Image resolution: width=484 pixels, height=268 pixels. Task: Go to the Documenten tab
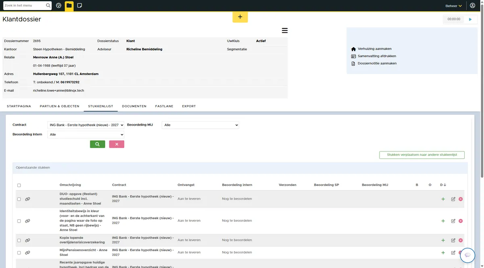(134, 106)
